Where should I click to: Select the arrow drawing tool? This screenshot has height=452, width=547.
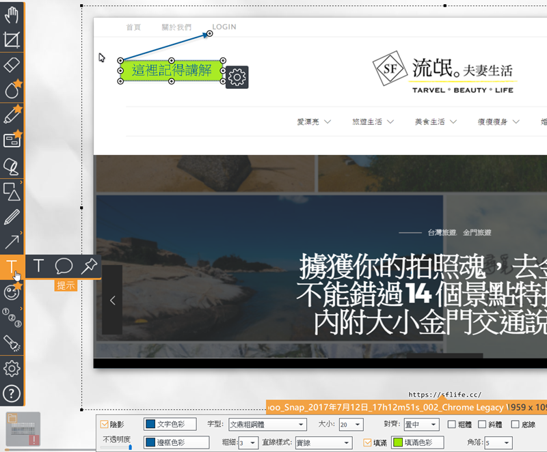(x=12, y=240)
